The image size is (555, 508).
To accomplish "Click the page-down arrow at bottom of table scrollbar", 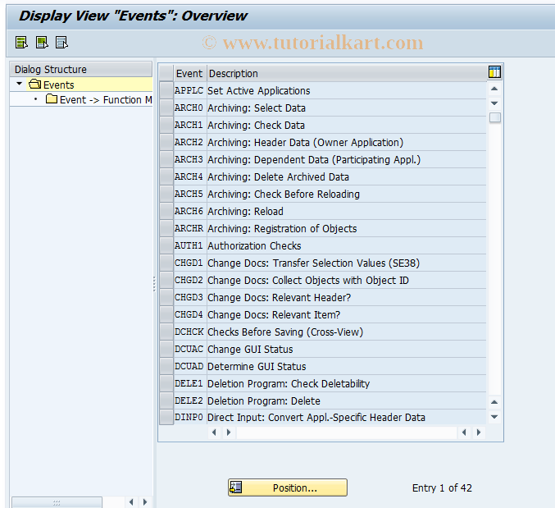I will [494, 417].
